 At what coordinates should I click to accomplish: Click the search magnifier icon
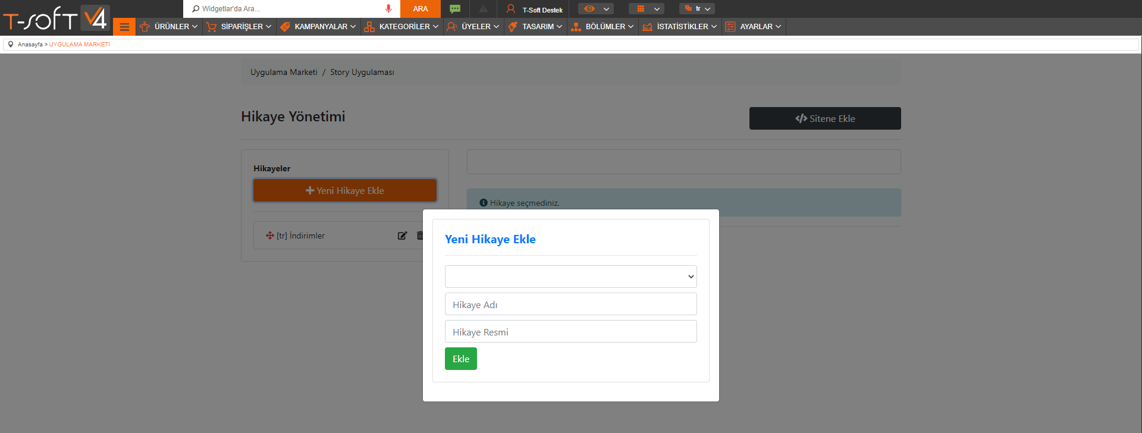point(196,9)
